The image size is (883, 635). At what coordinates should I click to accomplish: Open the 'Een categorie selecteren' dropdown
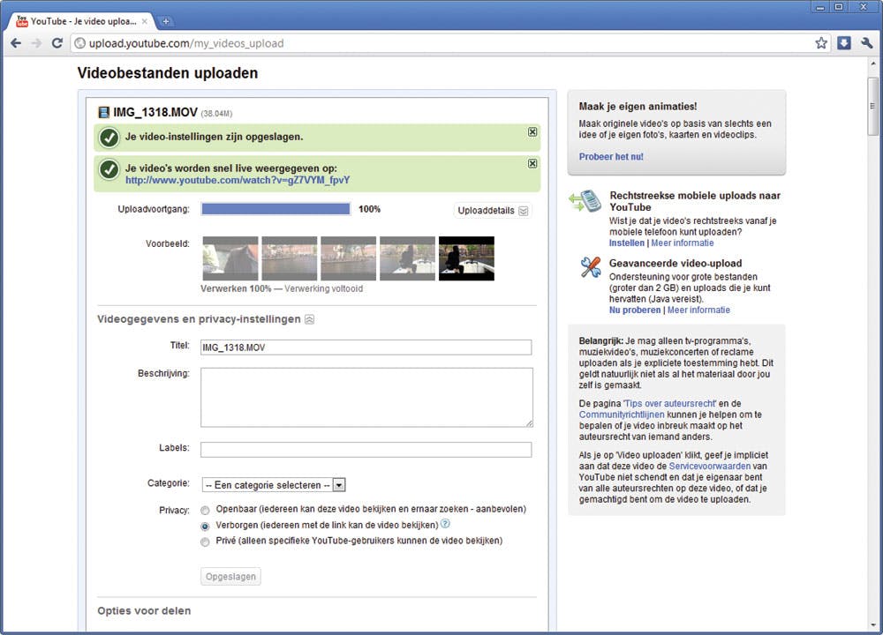click(274, 485)
